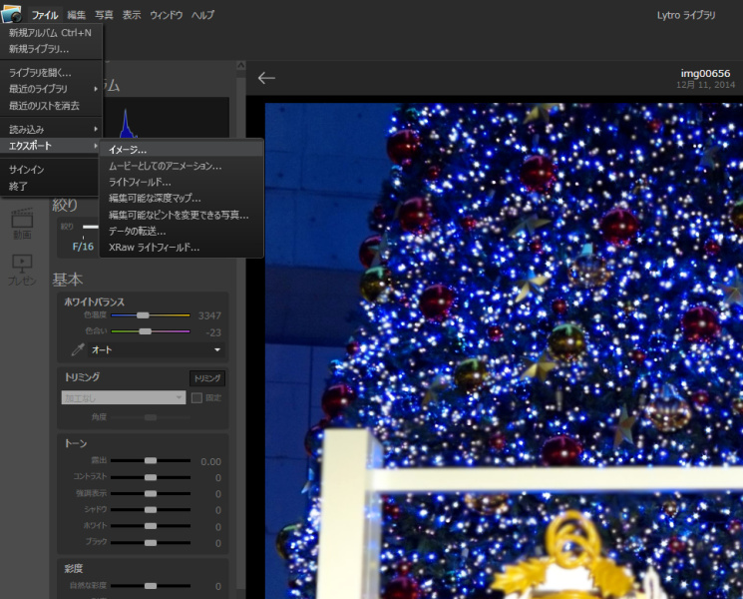Click the tint value -23
This screenshot has height=599, width=743.
[213, 332]
